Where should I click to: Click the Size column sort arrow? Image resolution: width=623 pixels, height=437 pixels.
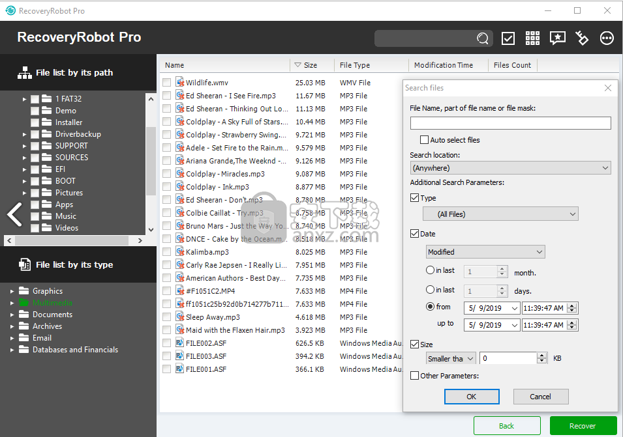pos(297,65)
